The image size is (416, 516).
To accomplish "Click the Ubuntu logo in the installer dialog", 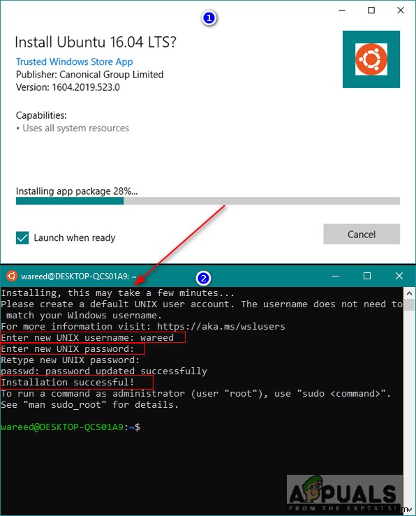I will pos(371,59).
